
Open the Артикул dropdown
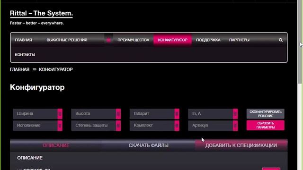pos(213,126)
